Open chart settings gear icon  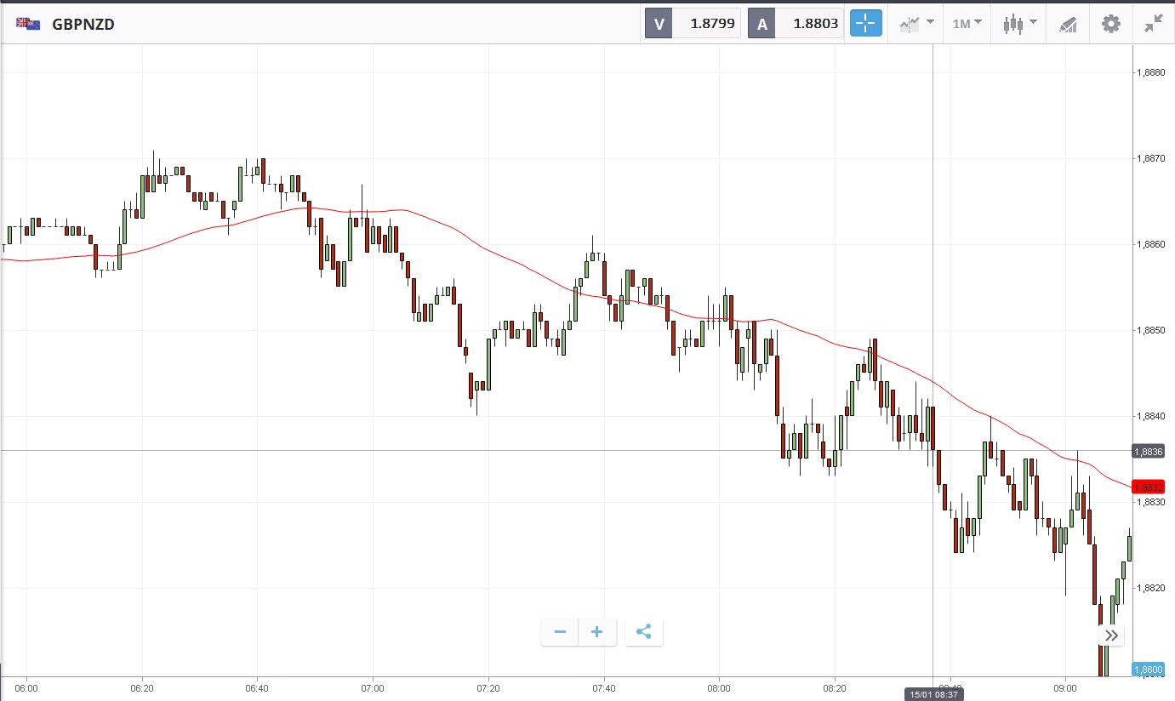point(1111,24)
